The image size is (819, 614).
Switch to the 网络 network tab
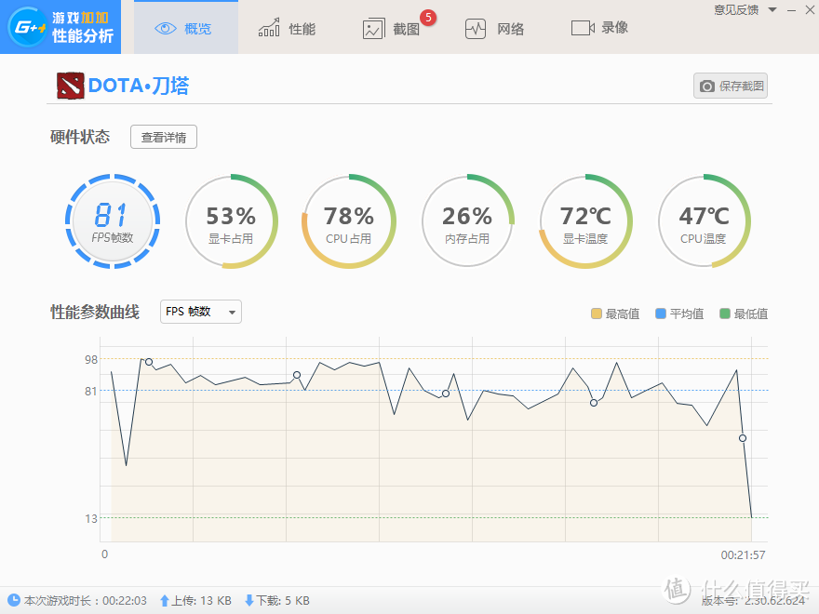pyautogui.click(x=494, y=29)
